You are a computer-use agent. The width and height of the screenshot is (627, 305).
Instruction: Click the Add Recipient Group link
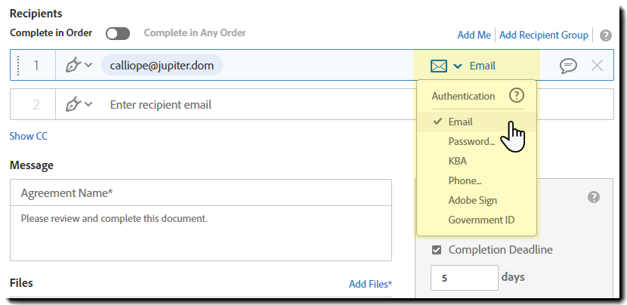click(543, 35)
